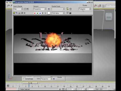The height and width of the screenshot is (91, 121).
Task: Open the Edit menu in 3ds Max
Action: [10, 3]
